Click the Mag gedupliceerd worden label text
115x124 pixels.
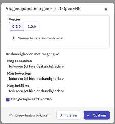click(31, 99)
